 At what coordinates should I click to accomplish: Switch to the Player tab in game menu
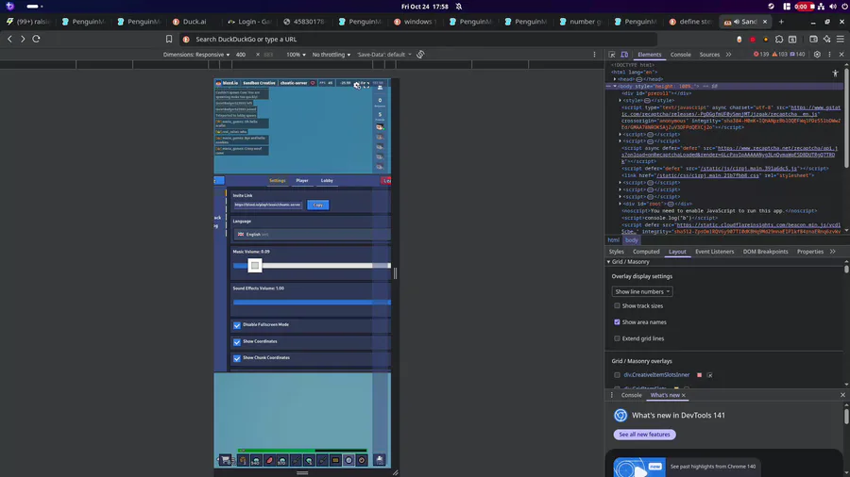[302, 181]
